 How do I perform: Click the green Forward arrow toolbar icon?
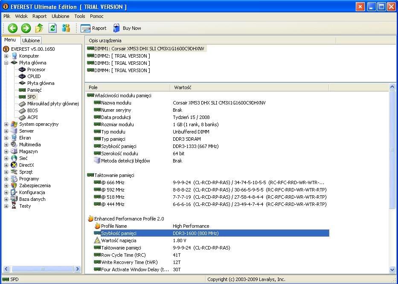(26, 28)
